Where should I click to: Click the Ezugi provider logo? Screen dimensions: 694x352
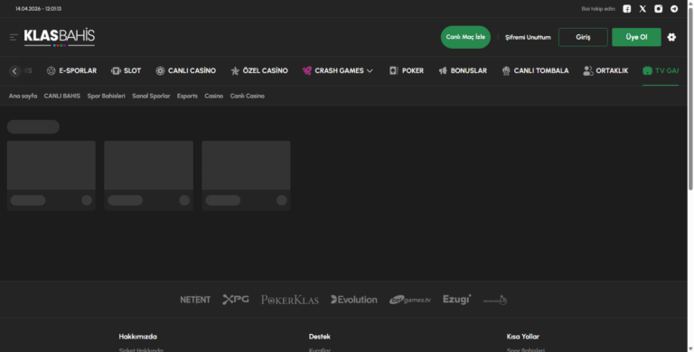click(x=456, y=300)
